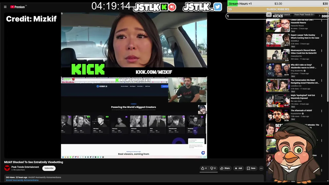Open Akademiks reacts to D4VD thumbnail

tap(278, 70)
